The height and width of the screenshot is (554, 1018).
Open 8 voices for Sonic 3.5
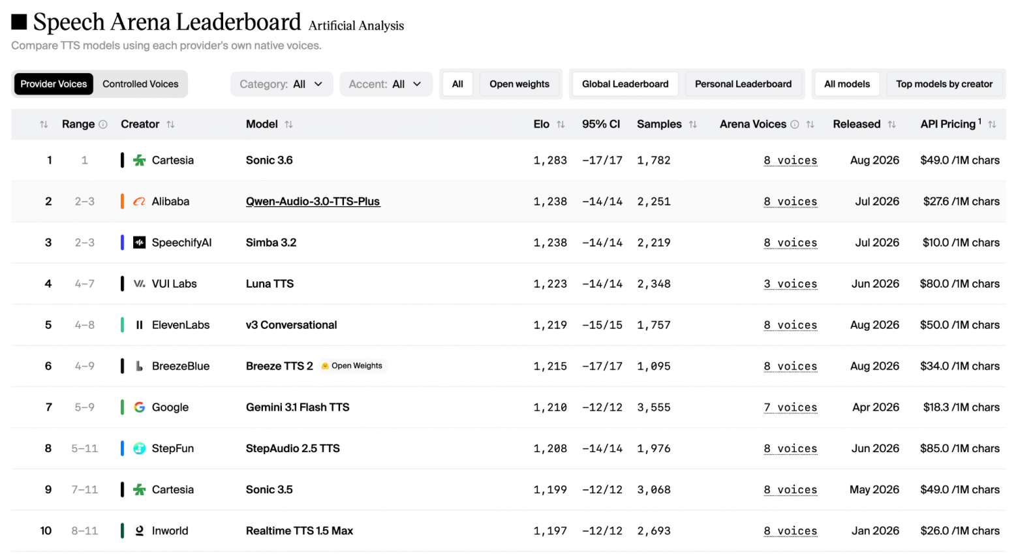point(790,489)
